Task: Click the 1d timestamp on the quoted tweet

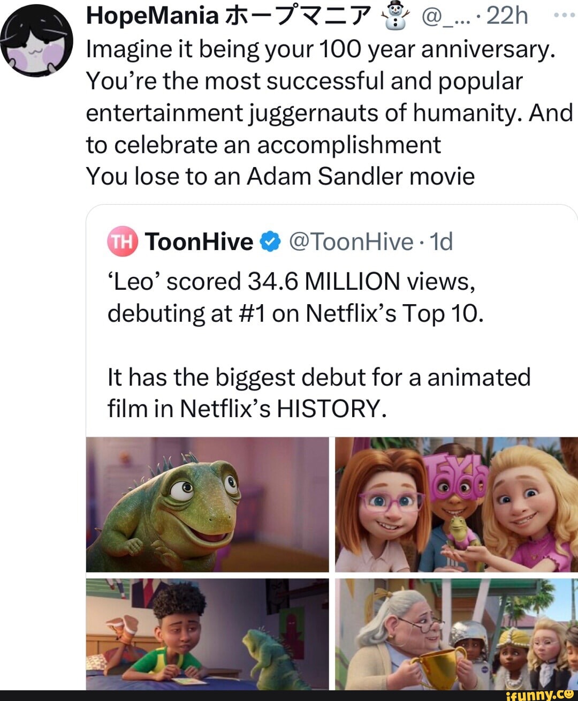Action: point(441,242)
